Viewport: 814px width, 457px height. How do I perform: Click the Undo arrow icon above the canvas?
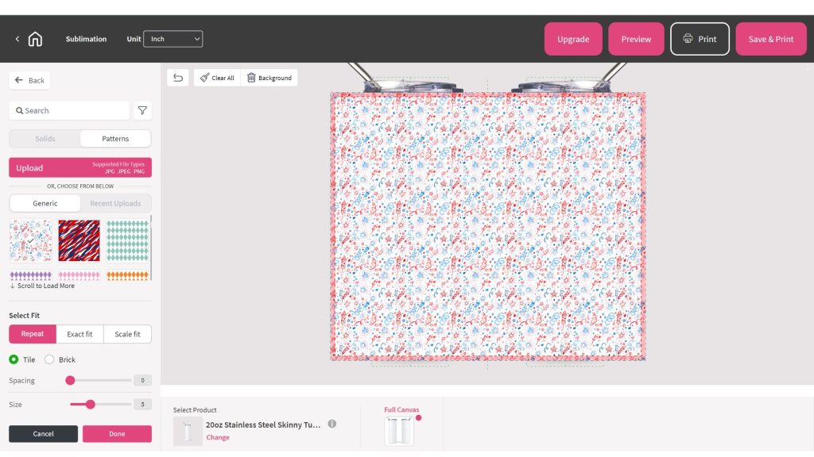point(176,77)
